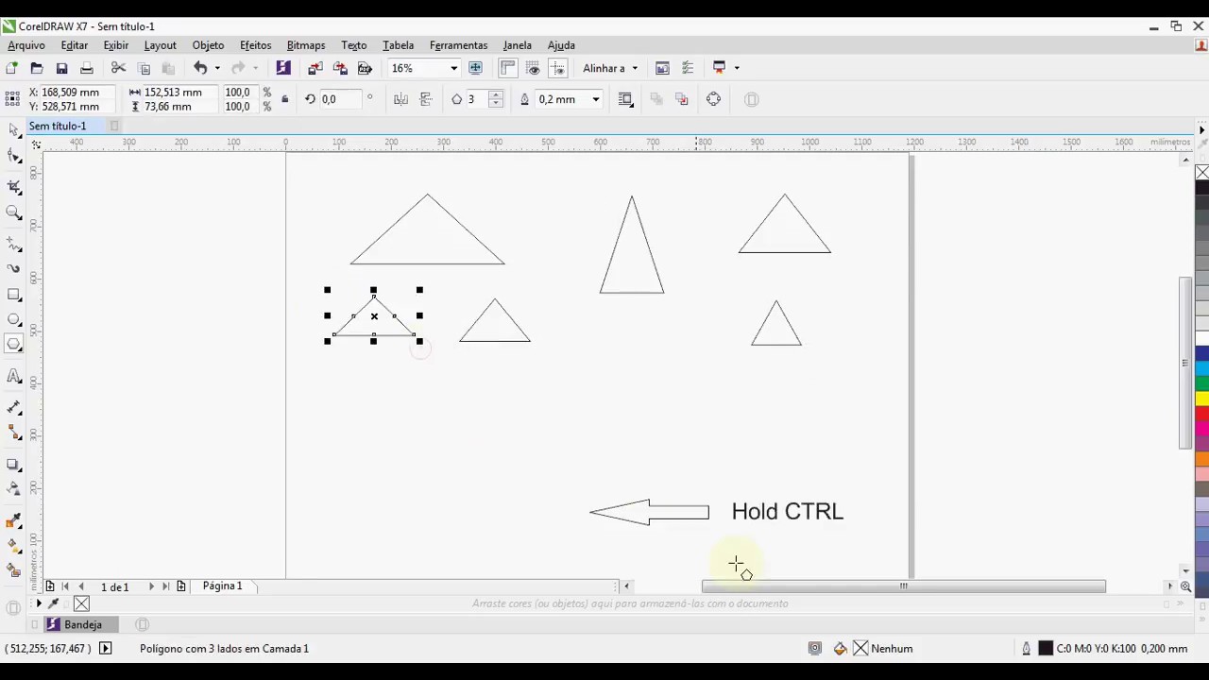
Task: Click the Cut scissors icon
Action: point(118,68)
